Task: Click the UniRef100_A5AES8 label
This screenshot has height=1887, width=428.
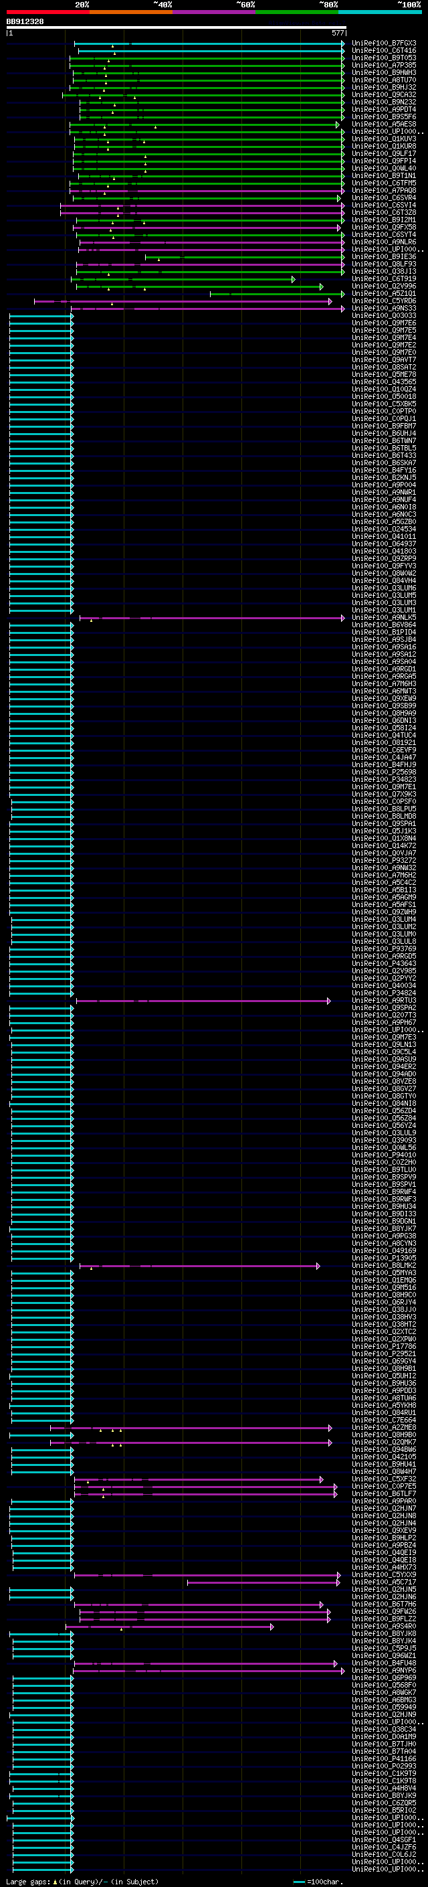Action: 384,125
